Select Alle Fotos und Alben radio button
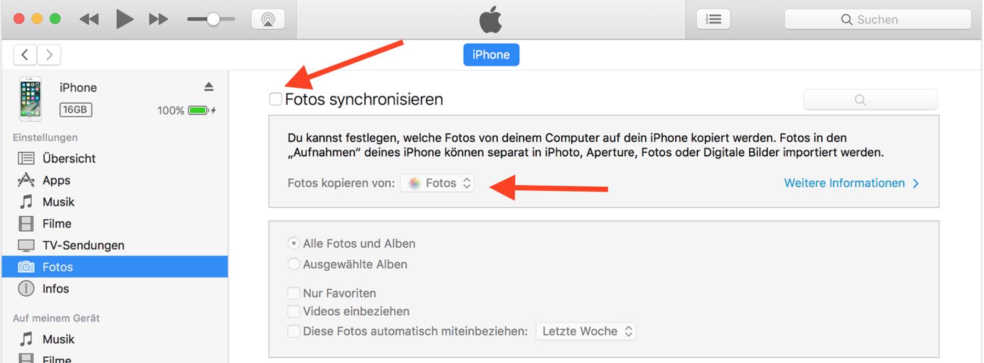 click(294, 243)
